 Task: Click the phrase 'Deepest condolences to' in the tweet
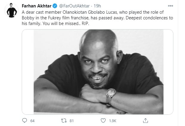pyautogui.click(x=149, y=18)
